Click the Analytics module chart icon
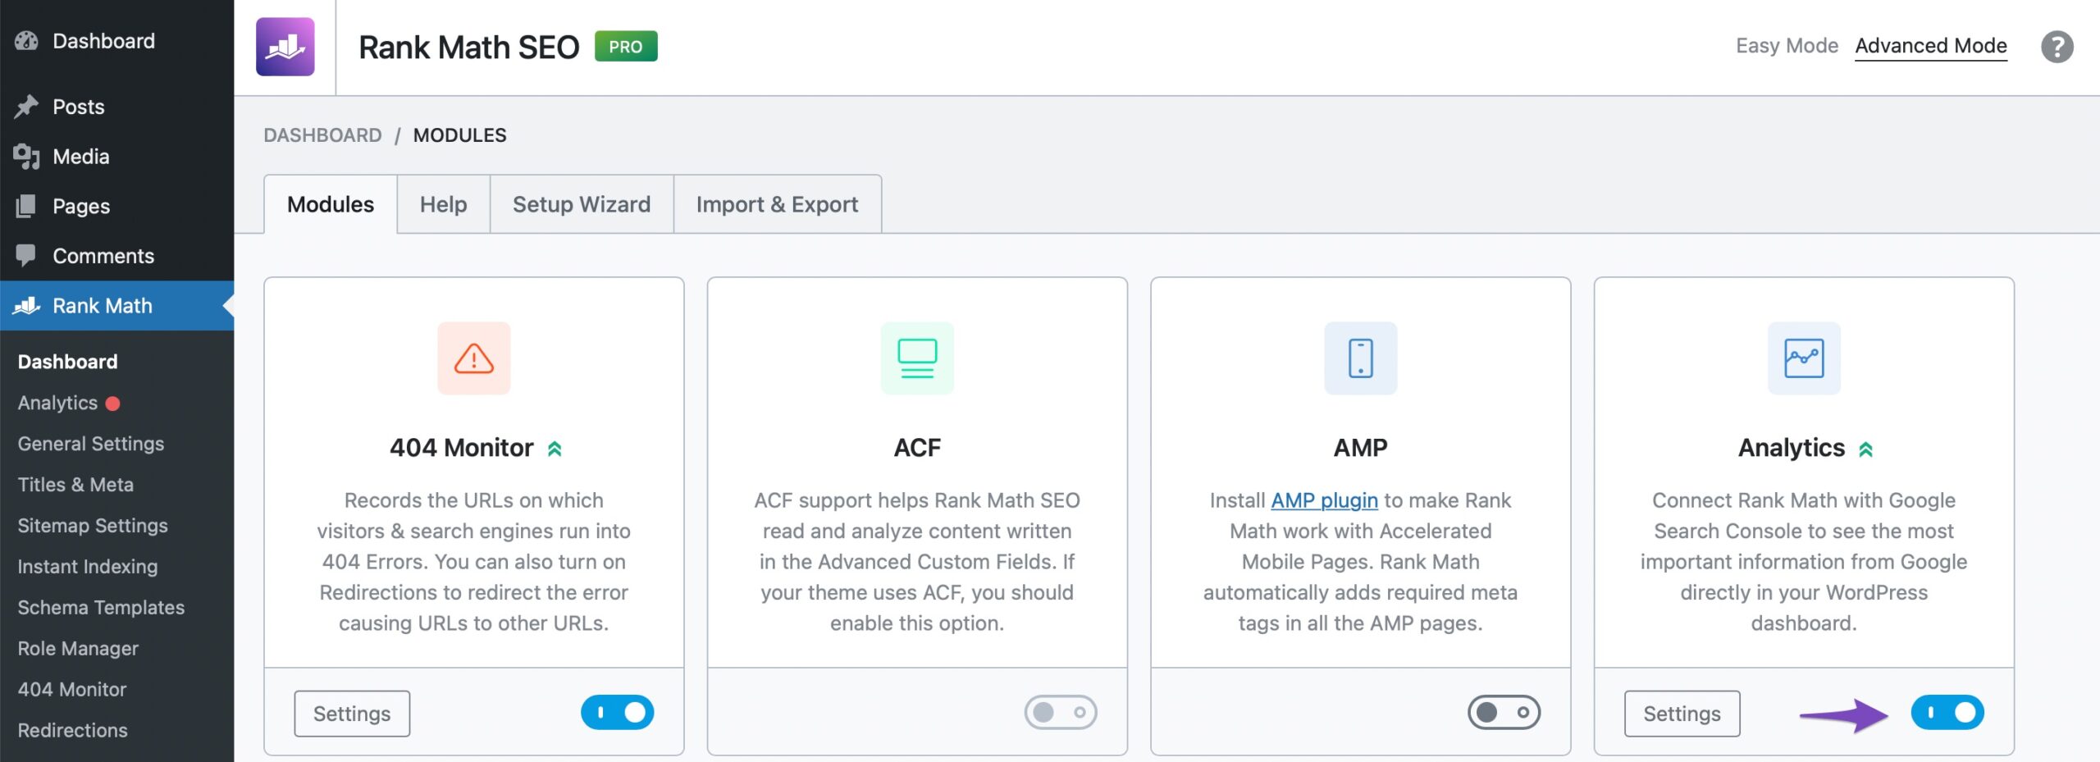The height and width of the screenshot is (762, 2100). (1803, 358)
